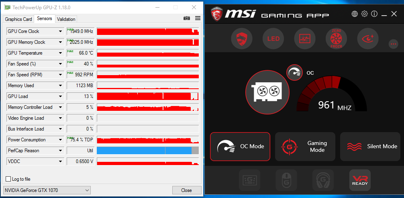Viewport: 404px width, 198px height.
Task: Select Gaming Mode
Action: (x=305, y=147)
